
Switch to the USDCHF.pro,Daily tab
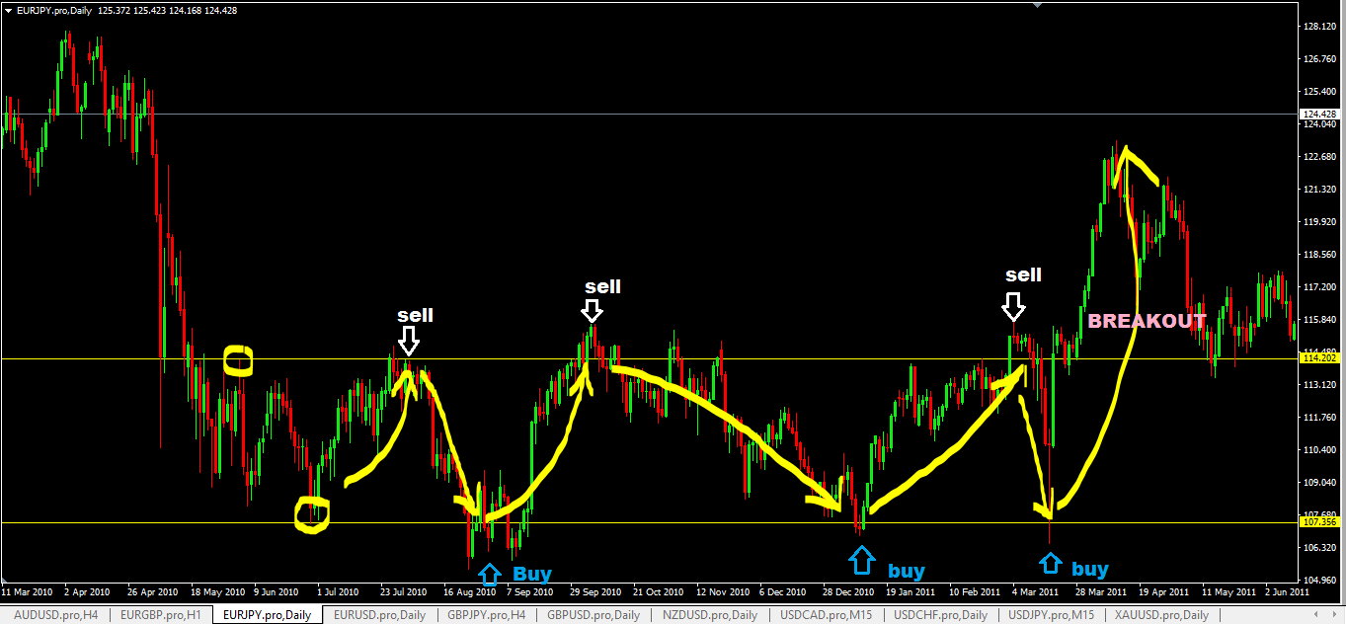[940, 614]
